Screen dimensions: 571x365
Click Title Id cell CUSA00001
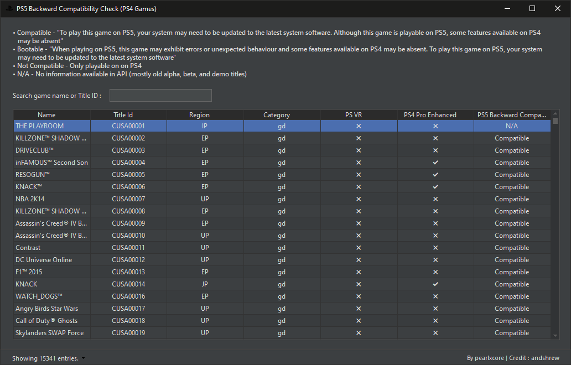tap(128, 126)
